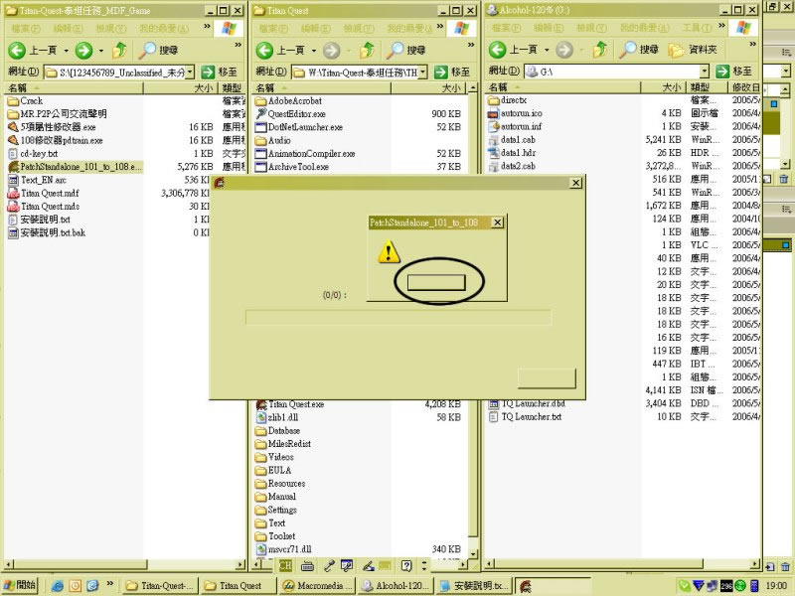
Task: Open the address dropdown in the Titan Quest window
Action: (423, 73)
